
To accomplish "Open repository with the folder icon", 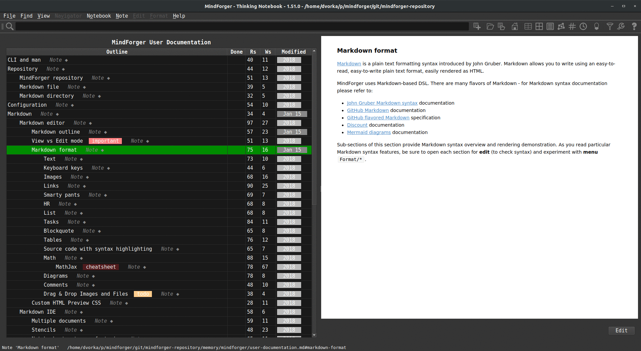I will [490, 26].
